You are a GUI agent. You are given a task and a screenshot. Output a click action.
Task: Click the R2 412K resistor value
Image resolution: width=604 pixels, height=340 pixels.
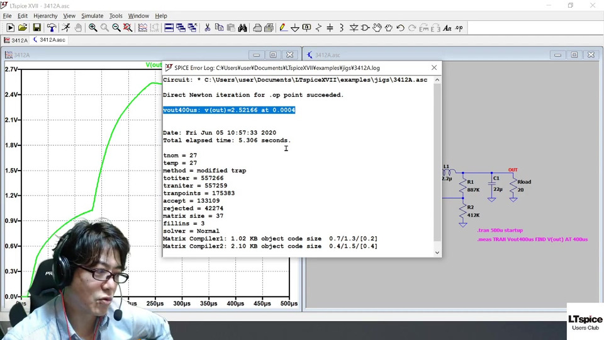(x=473, y=215)
